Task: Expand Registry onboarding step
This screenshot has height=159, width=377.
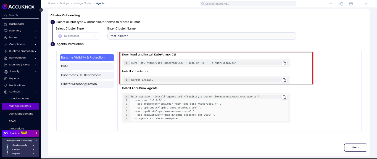Action: (33, 154)
